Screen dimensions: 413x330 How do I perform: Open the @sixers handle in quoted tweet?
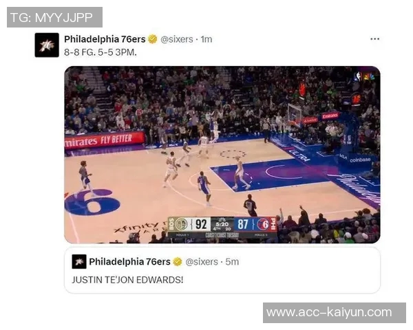tap(202, 262)
